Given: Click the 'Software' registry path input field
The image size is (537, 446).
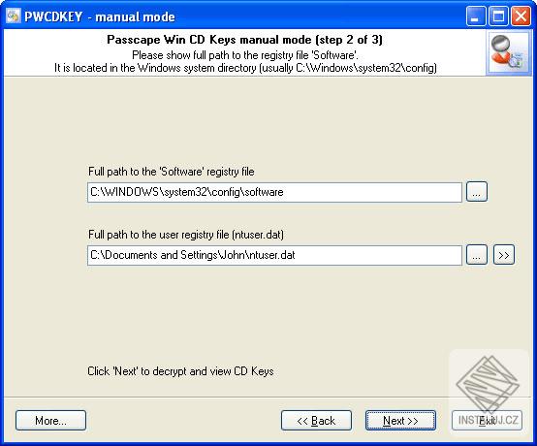Looking at the screenshot, I should click(274, 192).
